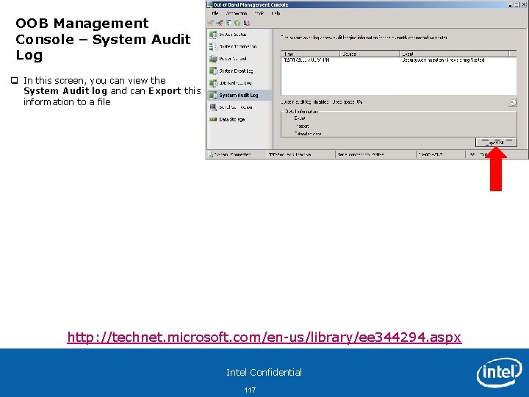This screenshot has width=529, height=397.
Task: Maximize the Out of Band Management Console
Action: 517,4
